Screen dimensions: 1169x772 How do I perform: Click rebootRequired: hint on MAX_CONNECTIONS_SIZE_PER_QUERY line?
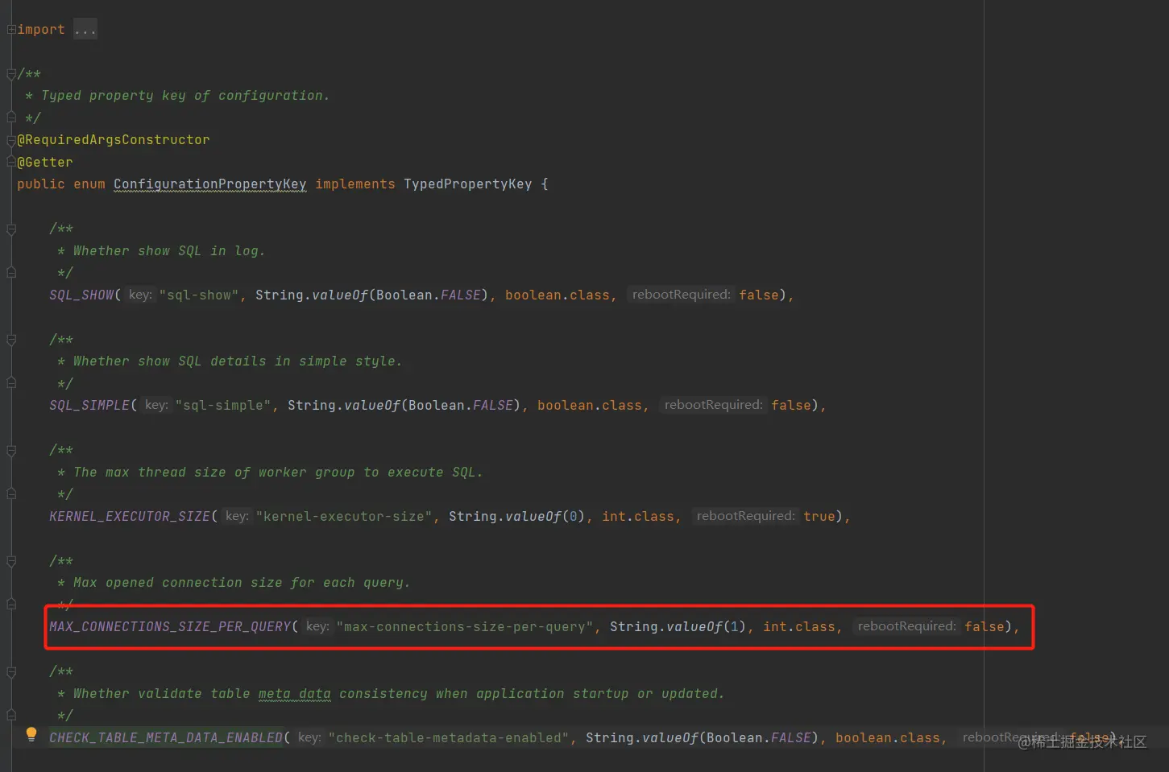click(906, 626)
